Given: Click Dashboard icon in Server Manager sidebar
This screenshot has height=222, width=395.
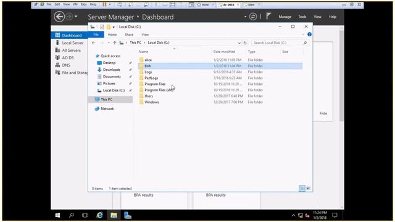Looking at the screenshot, I should tap(57, 35).
